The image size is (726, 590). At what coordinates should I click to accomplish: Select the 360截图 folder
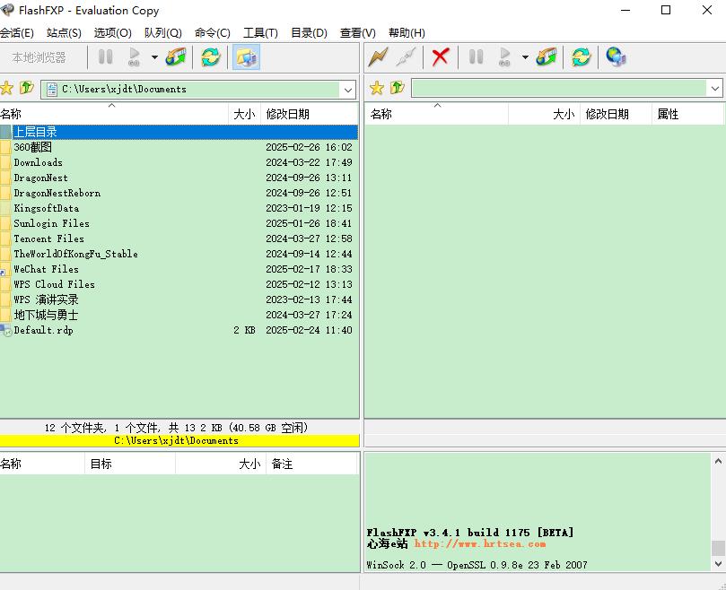pos(179,147)
